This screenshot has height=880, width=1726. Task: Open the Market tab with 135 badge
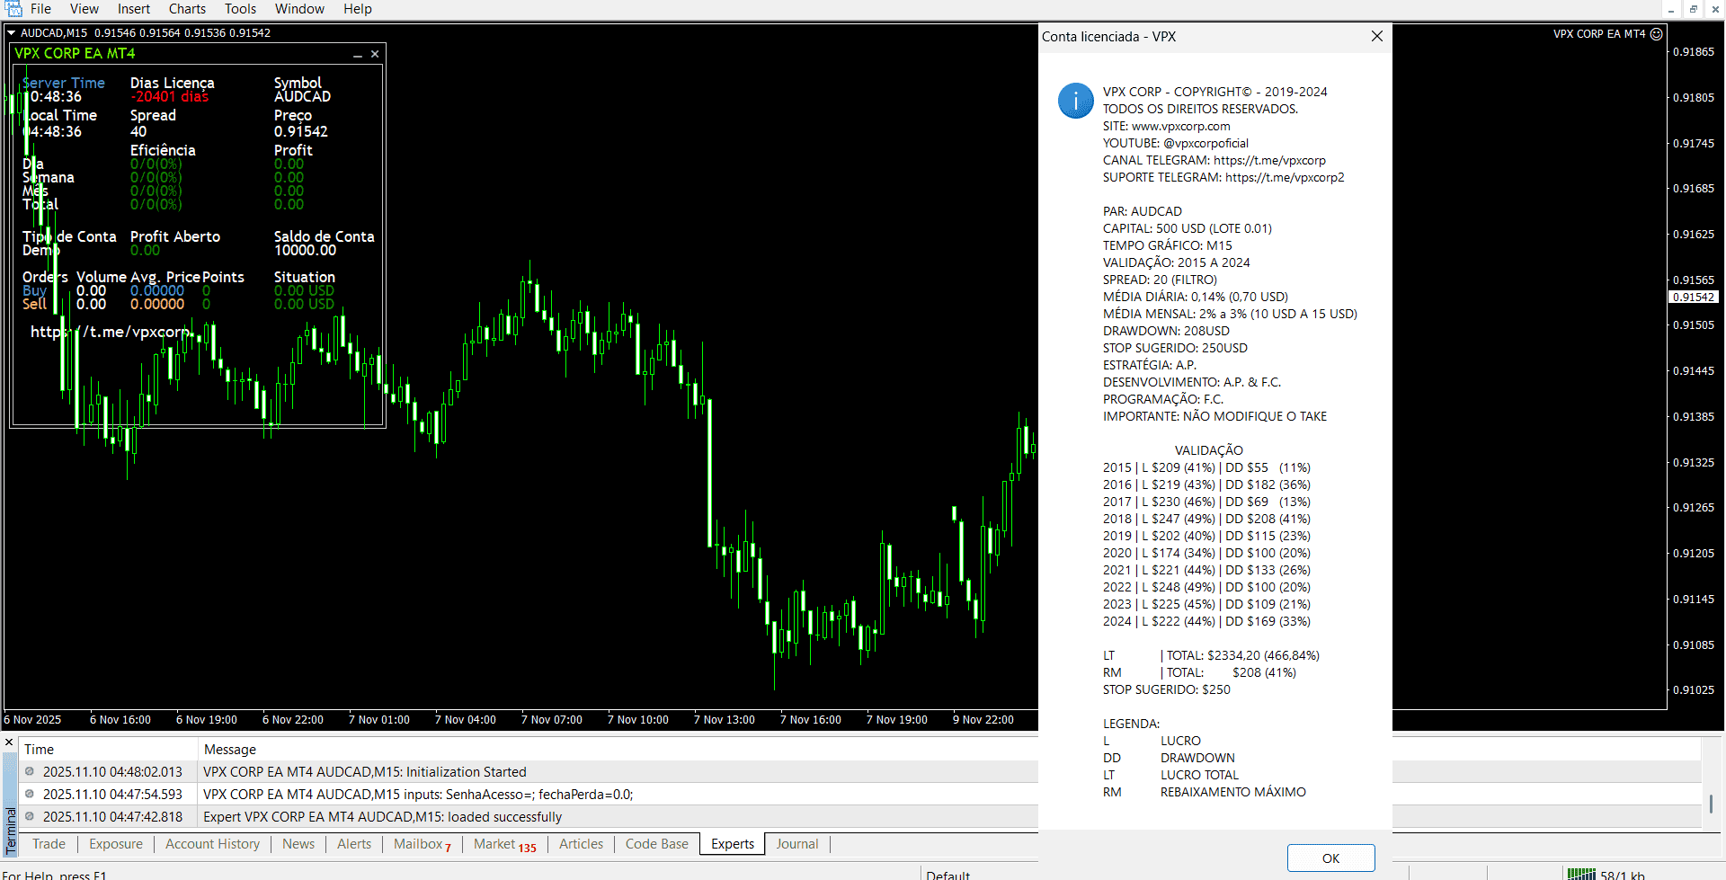[504, 844]
